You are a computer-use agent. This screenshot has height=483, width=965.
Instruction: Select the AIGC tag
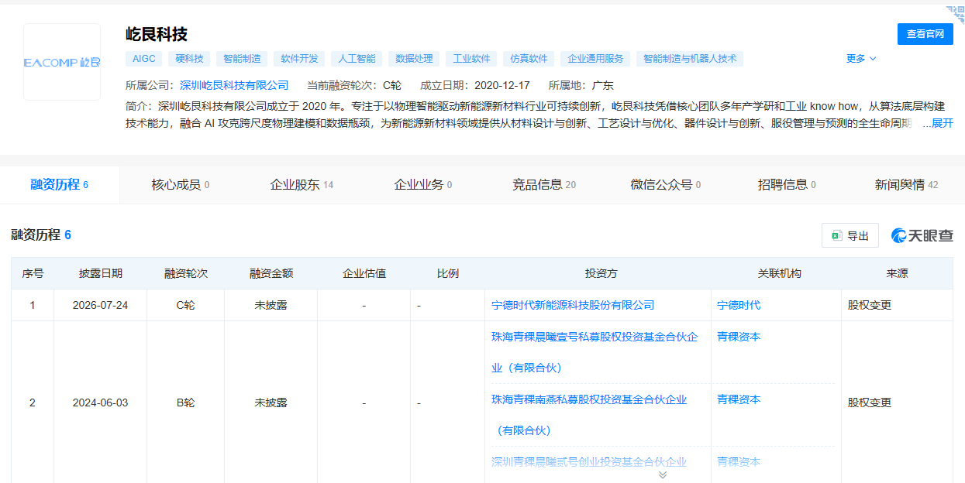tap(144, 59)
